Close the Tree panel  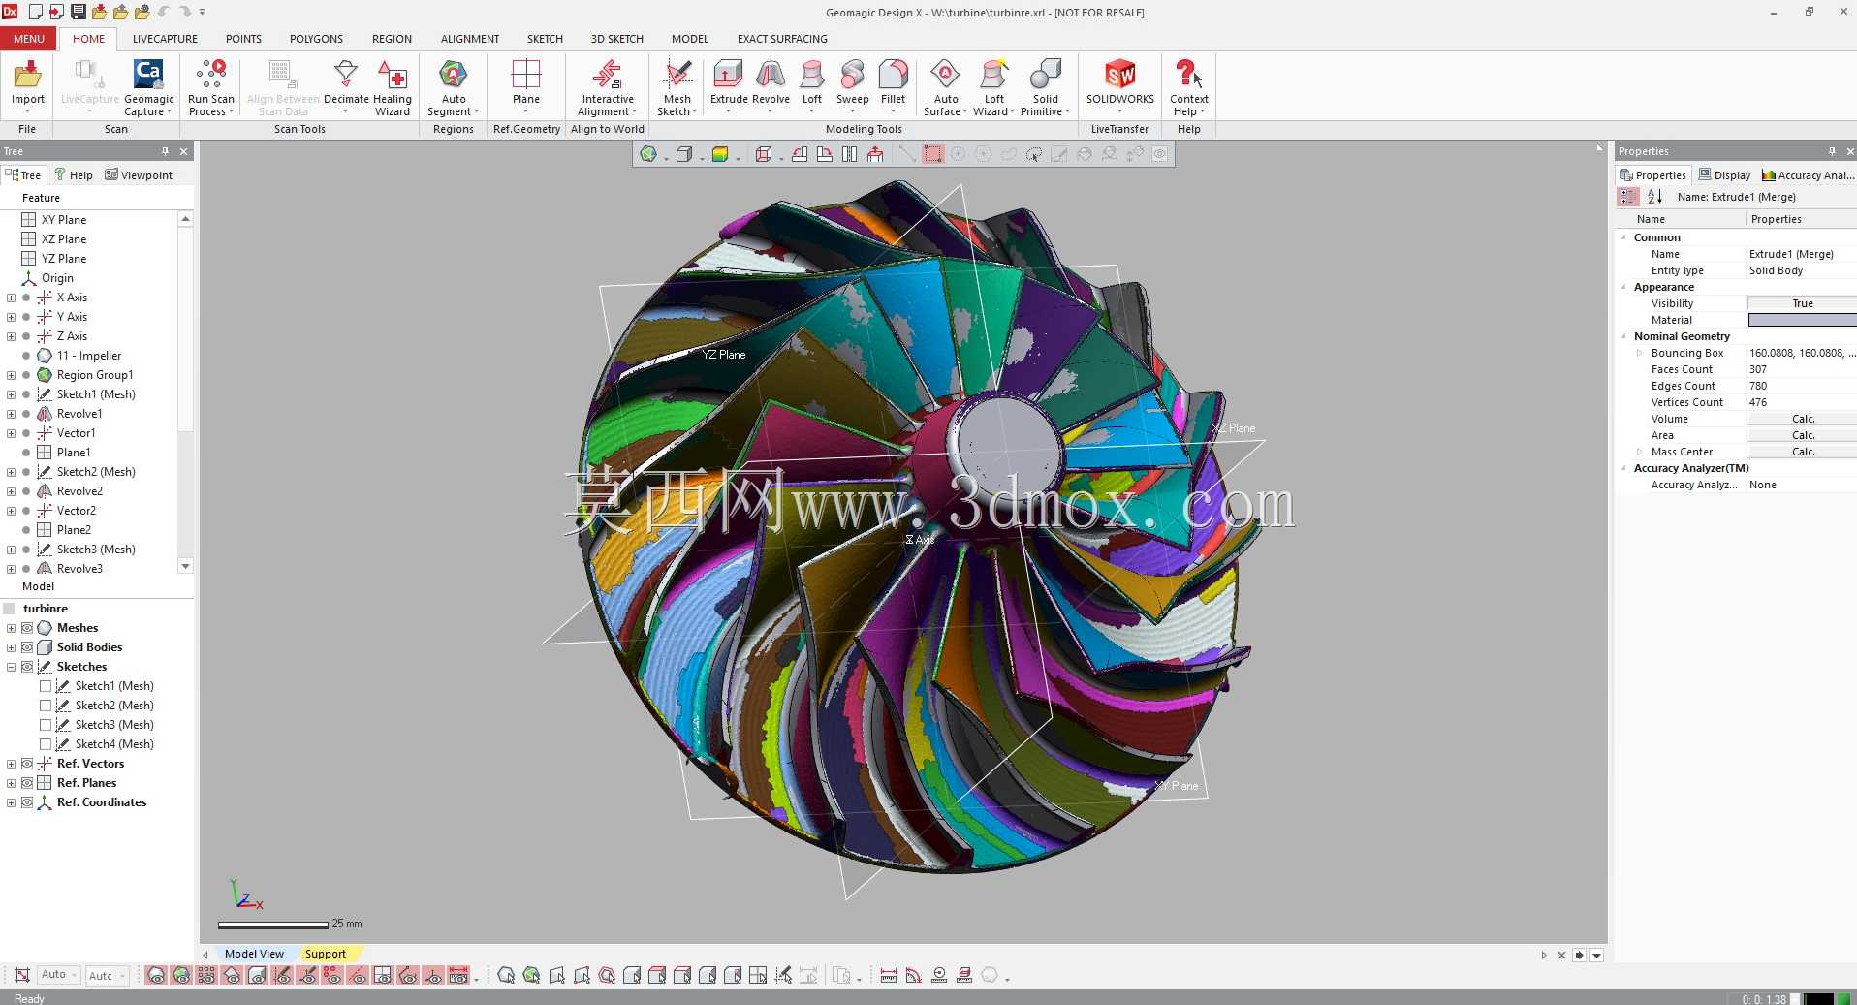[x=183, y=151]
